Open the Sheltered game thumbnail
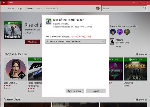The height and width of the screenshot is (107, 150). point(135,69)
